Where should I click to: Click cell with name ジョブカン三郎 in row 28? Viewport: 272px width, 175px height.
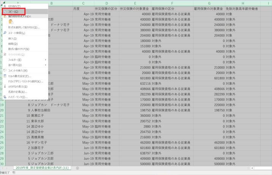tap(52, 153)
